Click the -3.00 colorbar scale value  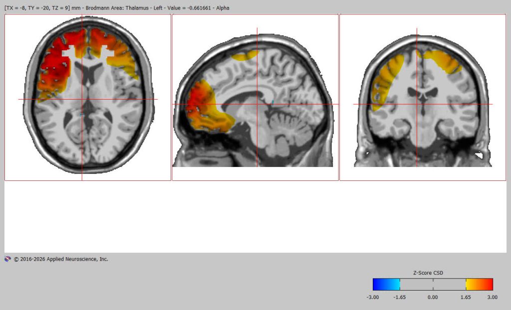coord(372,297)
